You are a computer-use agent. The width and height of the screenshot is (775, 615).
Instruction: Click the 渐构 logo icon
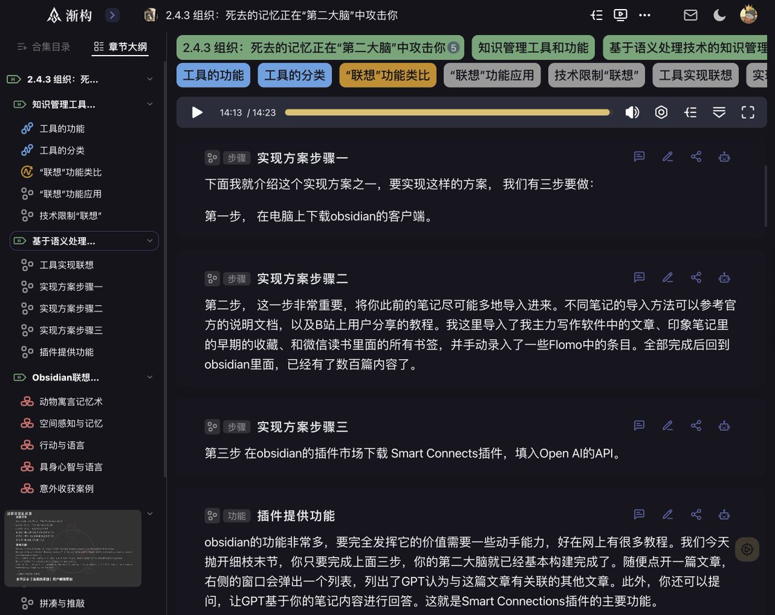[55, 15]
